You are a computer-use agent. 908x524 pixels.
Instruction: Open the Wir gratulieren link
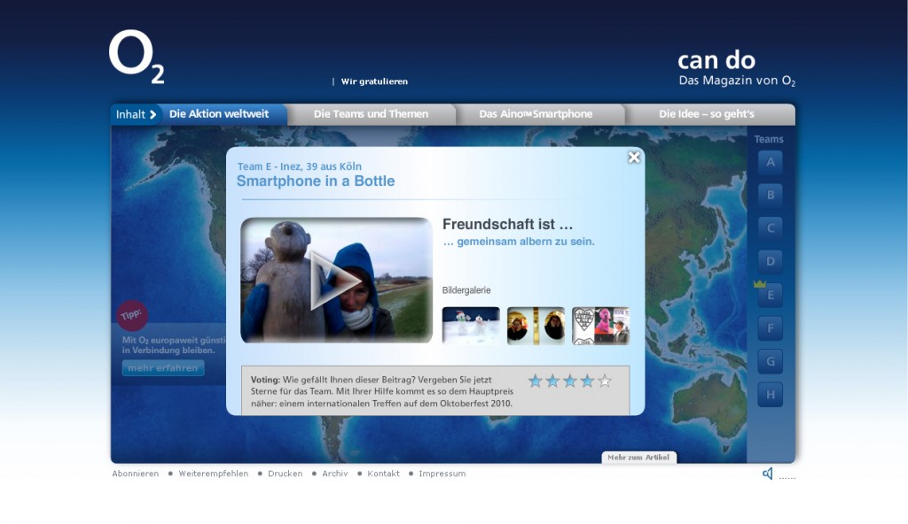pos(374,81)
